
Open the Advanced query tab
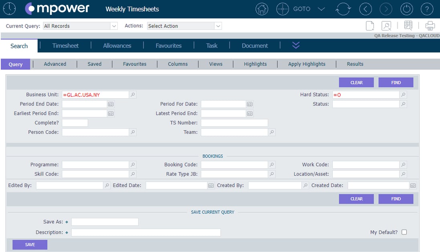54,64
